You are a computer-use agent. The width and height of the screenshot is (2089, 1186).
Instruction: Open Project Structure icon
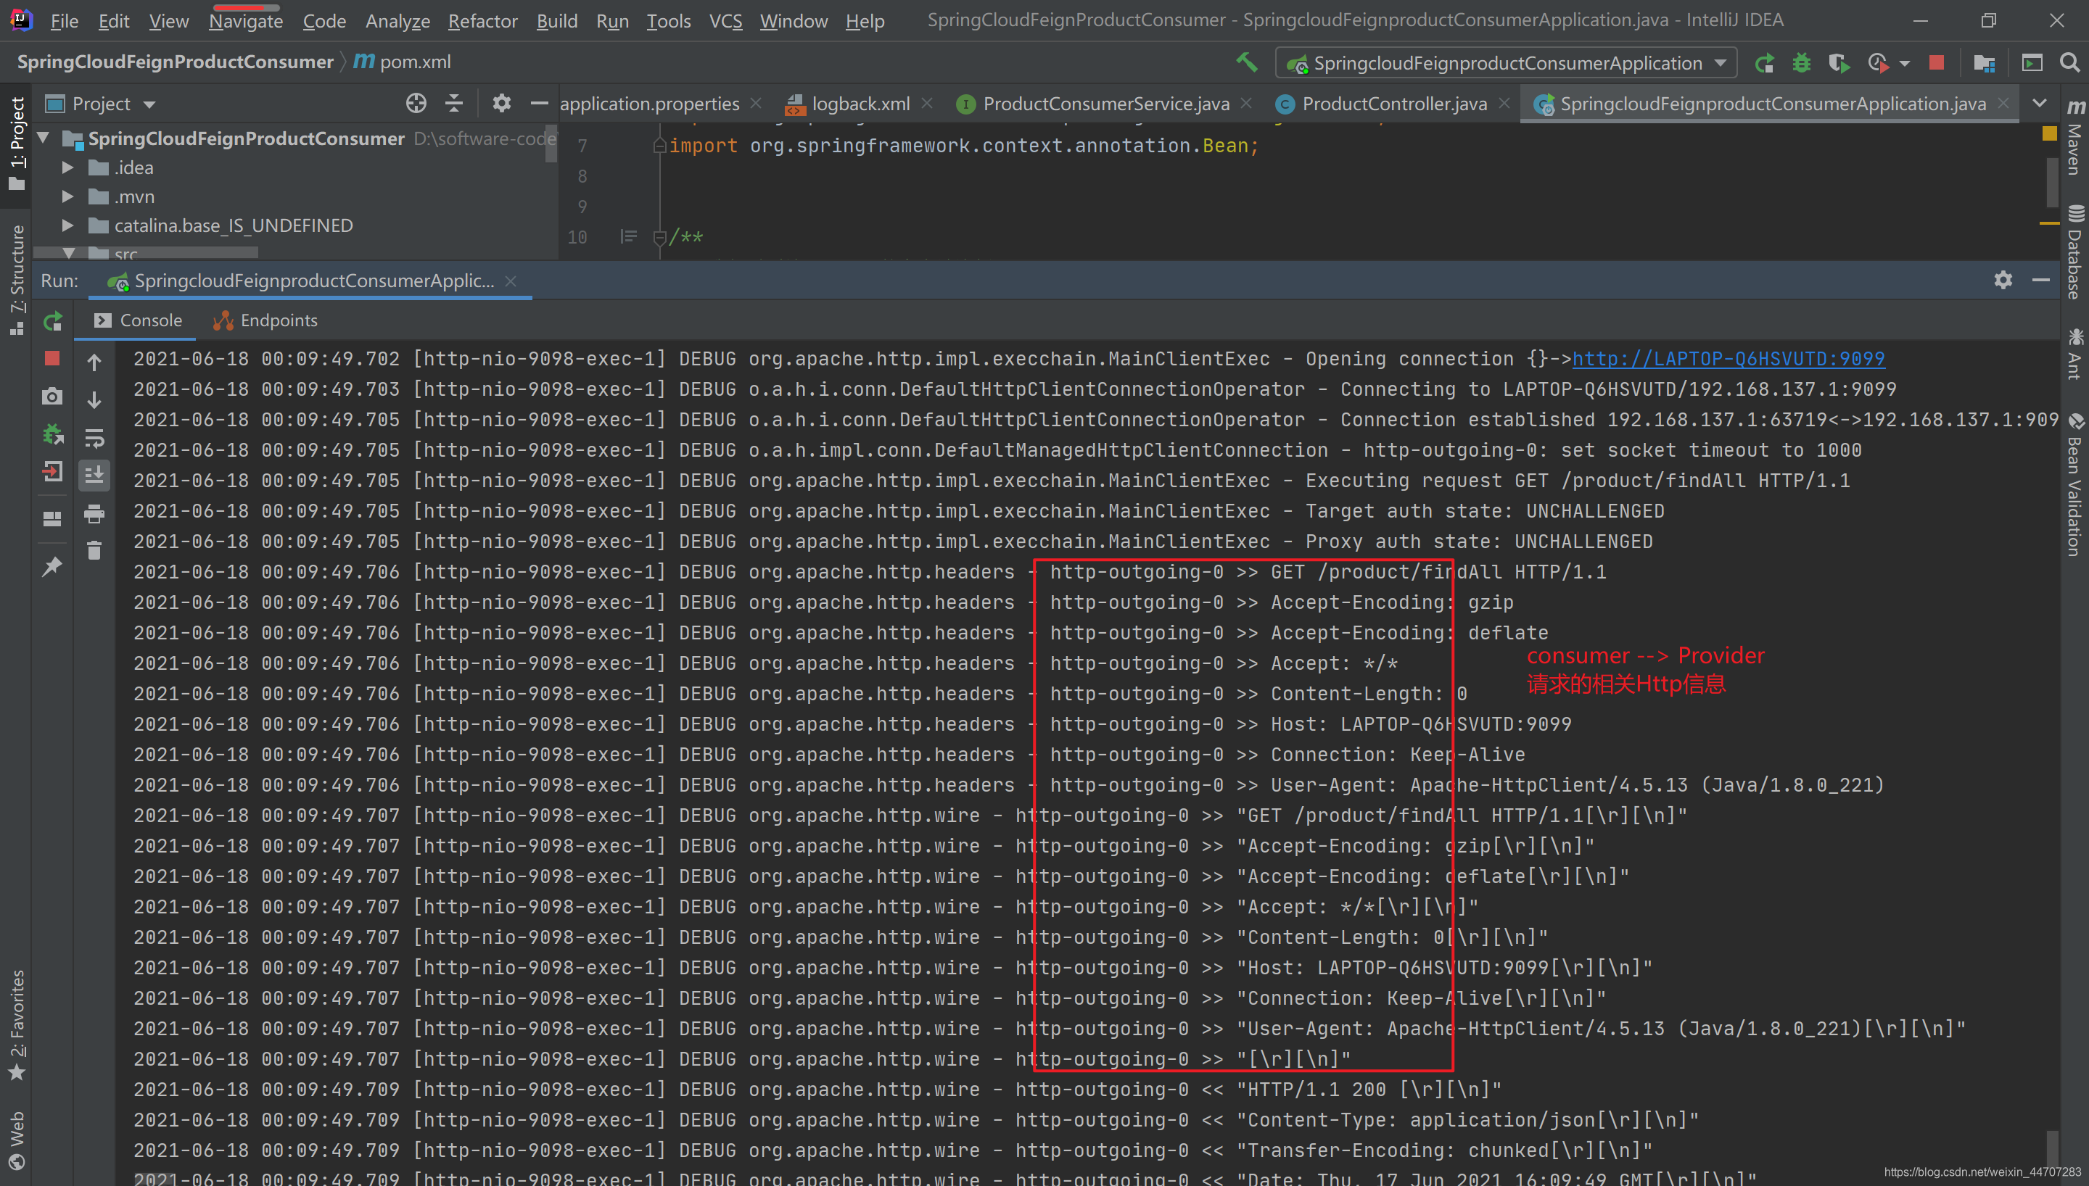(1984, 63)
